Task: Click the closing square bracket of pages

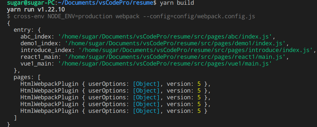Action: (x=15, y=118)
